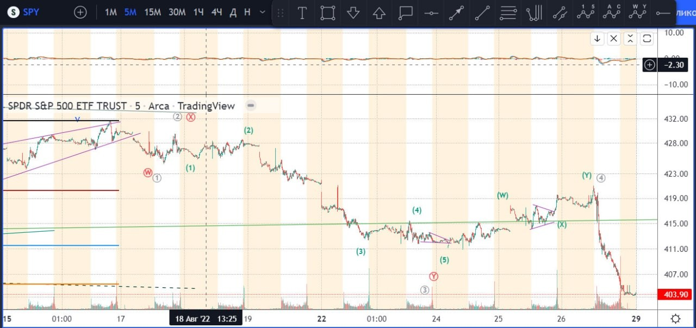Click the 18 Авг '22 13:25 date label

205,318
